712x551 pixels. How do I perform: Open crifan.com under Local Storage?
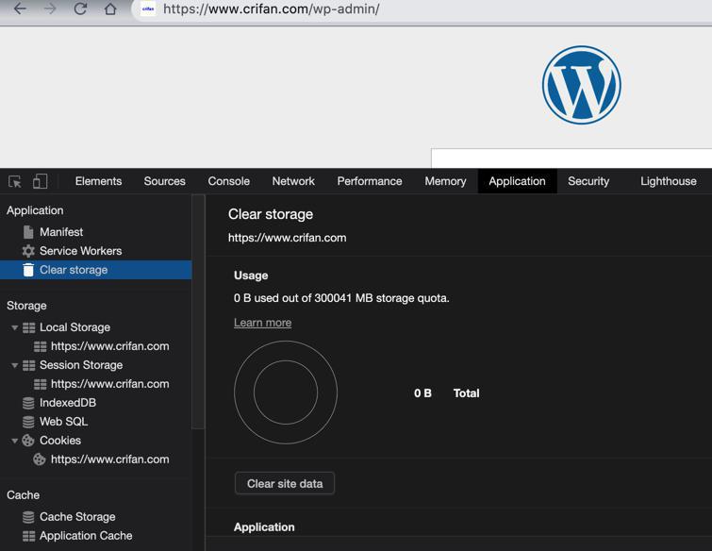pyautogui.click(x=110, y=346)
